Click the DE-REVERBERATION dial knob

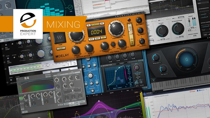pos(178,29)
